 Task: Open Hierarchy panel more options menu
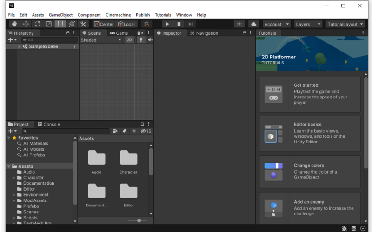pyautogui.click(x=74, y=33)
